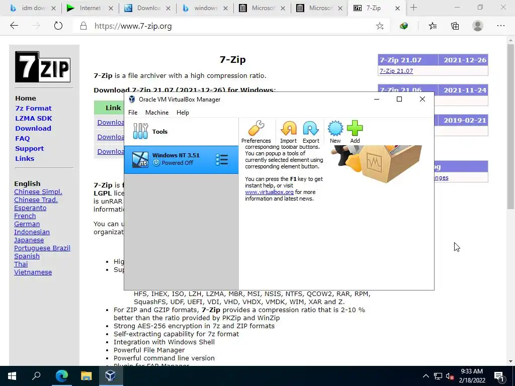Open the 7-Zip 21.07 news link

(x=396, y=70)
